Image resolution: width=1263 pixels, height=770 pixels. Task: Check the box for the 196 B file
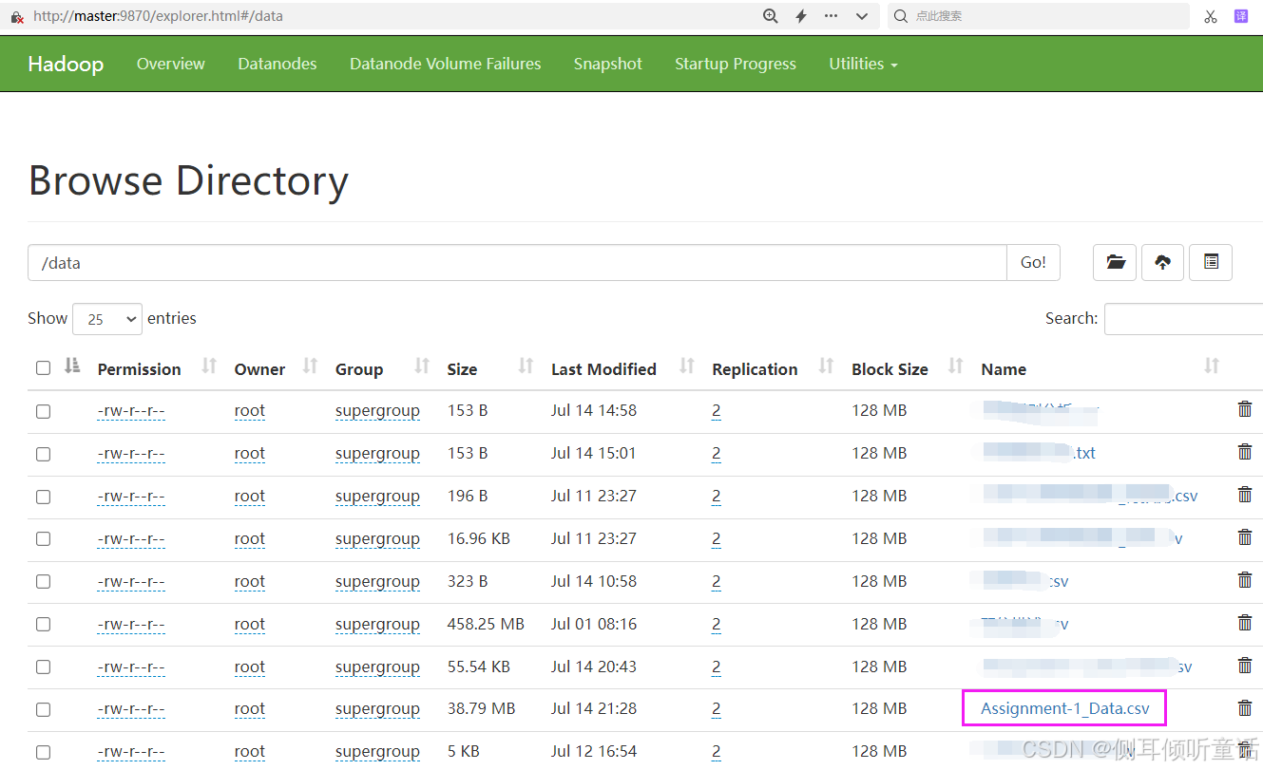43,497
